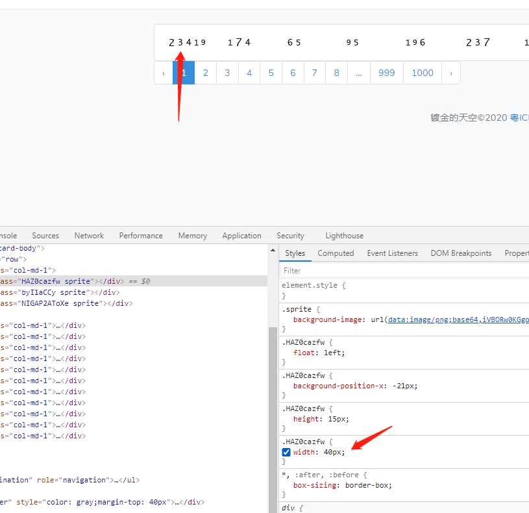Open the Memory tab

(193, 236)
